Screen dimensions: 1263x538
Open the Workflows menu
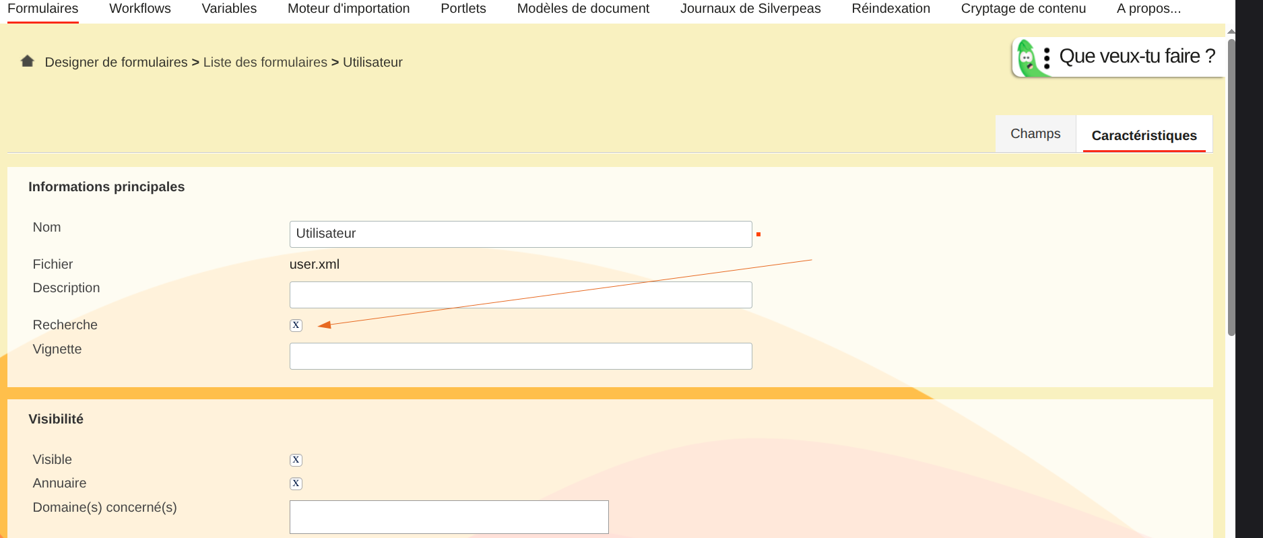pyautogui.click(x=140, y=9)
